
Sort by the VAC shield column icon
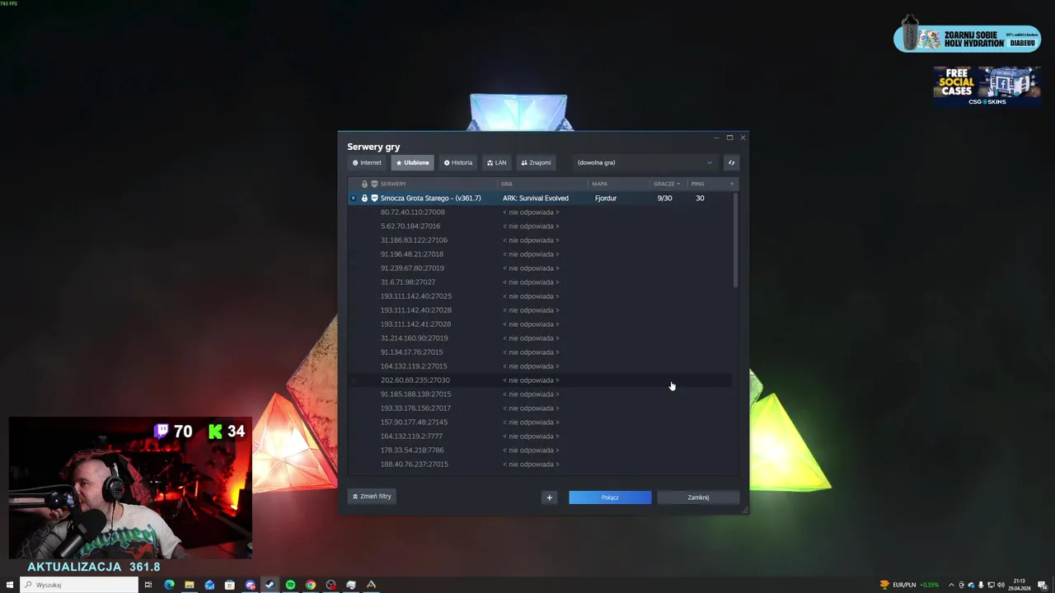click(x=374, y=184)
